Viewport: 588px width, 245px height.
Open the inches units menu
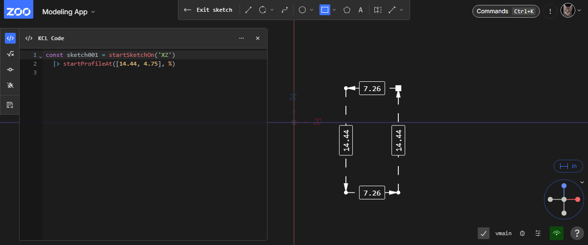point(568,166)
